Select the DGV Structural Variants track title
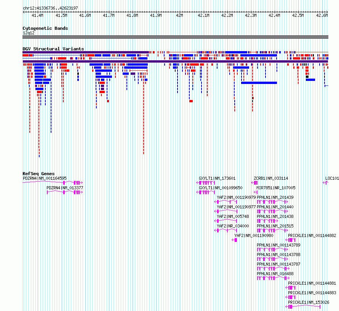This screenshot has height=311, width=339. pos(53,49)
